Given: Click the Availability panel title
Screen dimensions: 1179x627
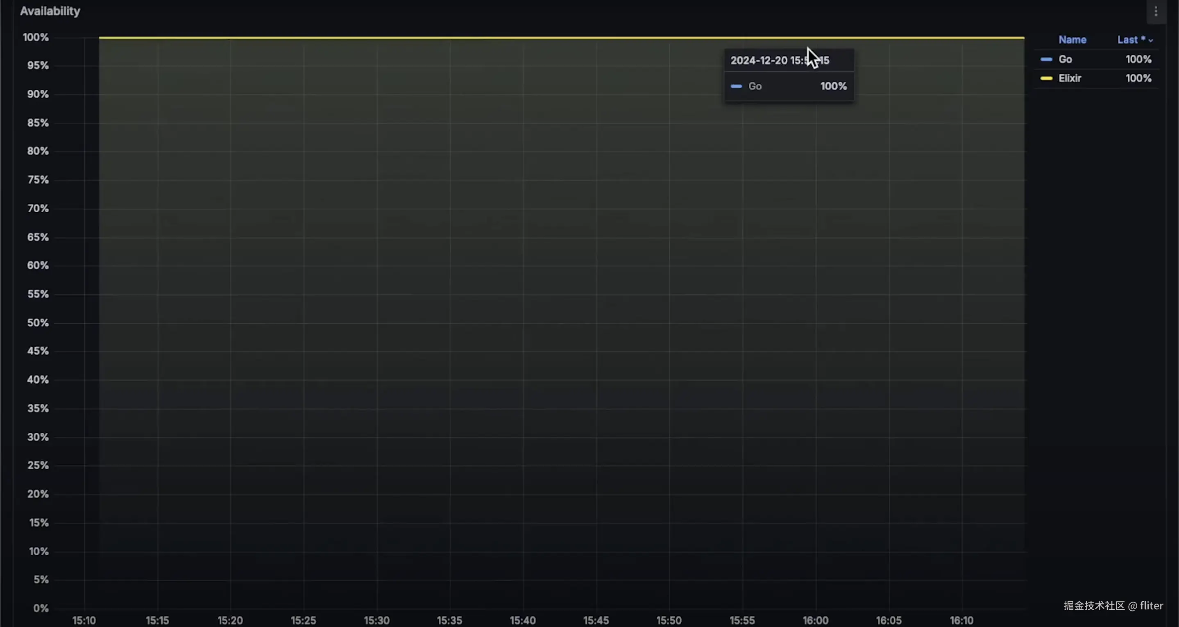Looking at the screenshot, I should tap(50, 11).
